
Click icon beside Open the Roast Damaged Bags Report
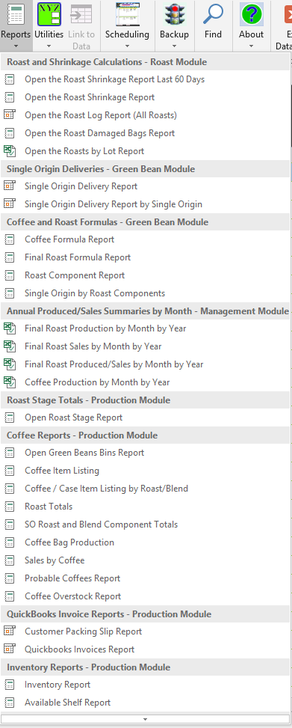[10, 132]
